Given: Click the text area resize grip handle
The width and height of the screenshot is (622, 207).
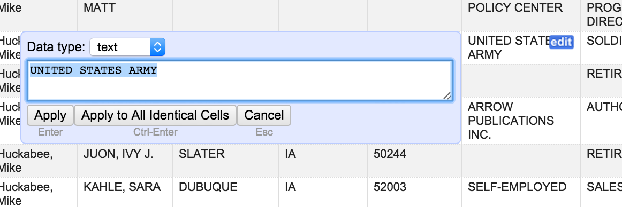Looking at the screenshot, I should pyautogui.click(x=446, y=95).
